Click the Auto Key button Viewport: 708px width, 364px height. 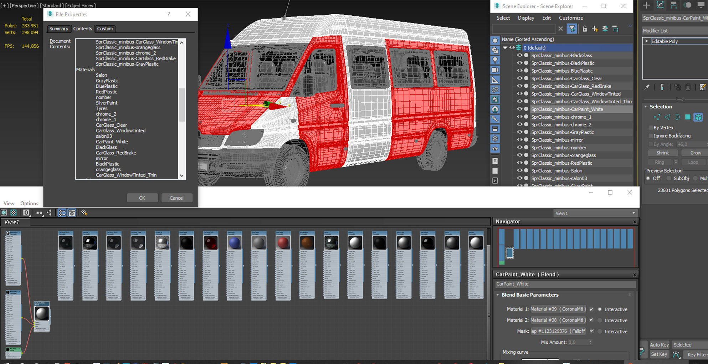tap(659, 345)
